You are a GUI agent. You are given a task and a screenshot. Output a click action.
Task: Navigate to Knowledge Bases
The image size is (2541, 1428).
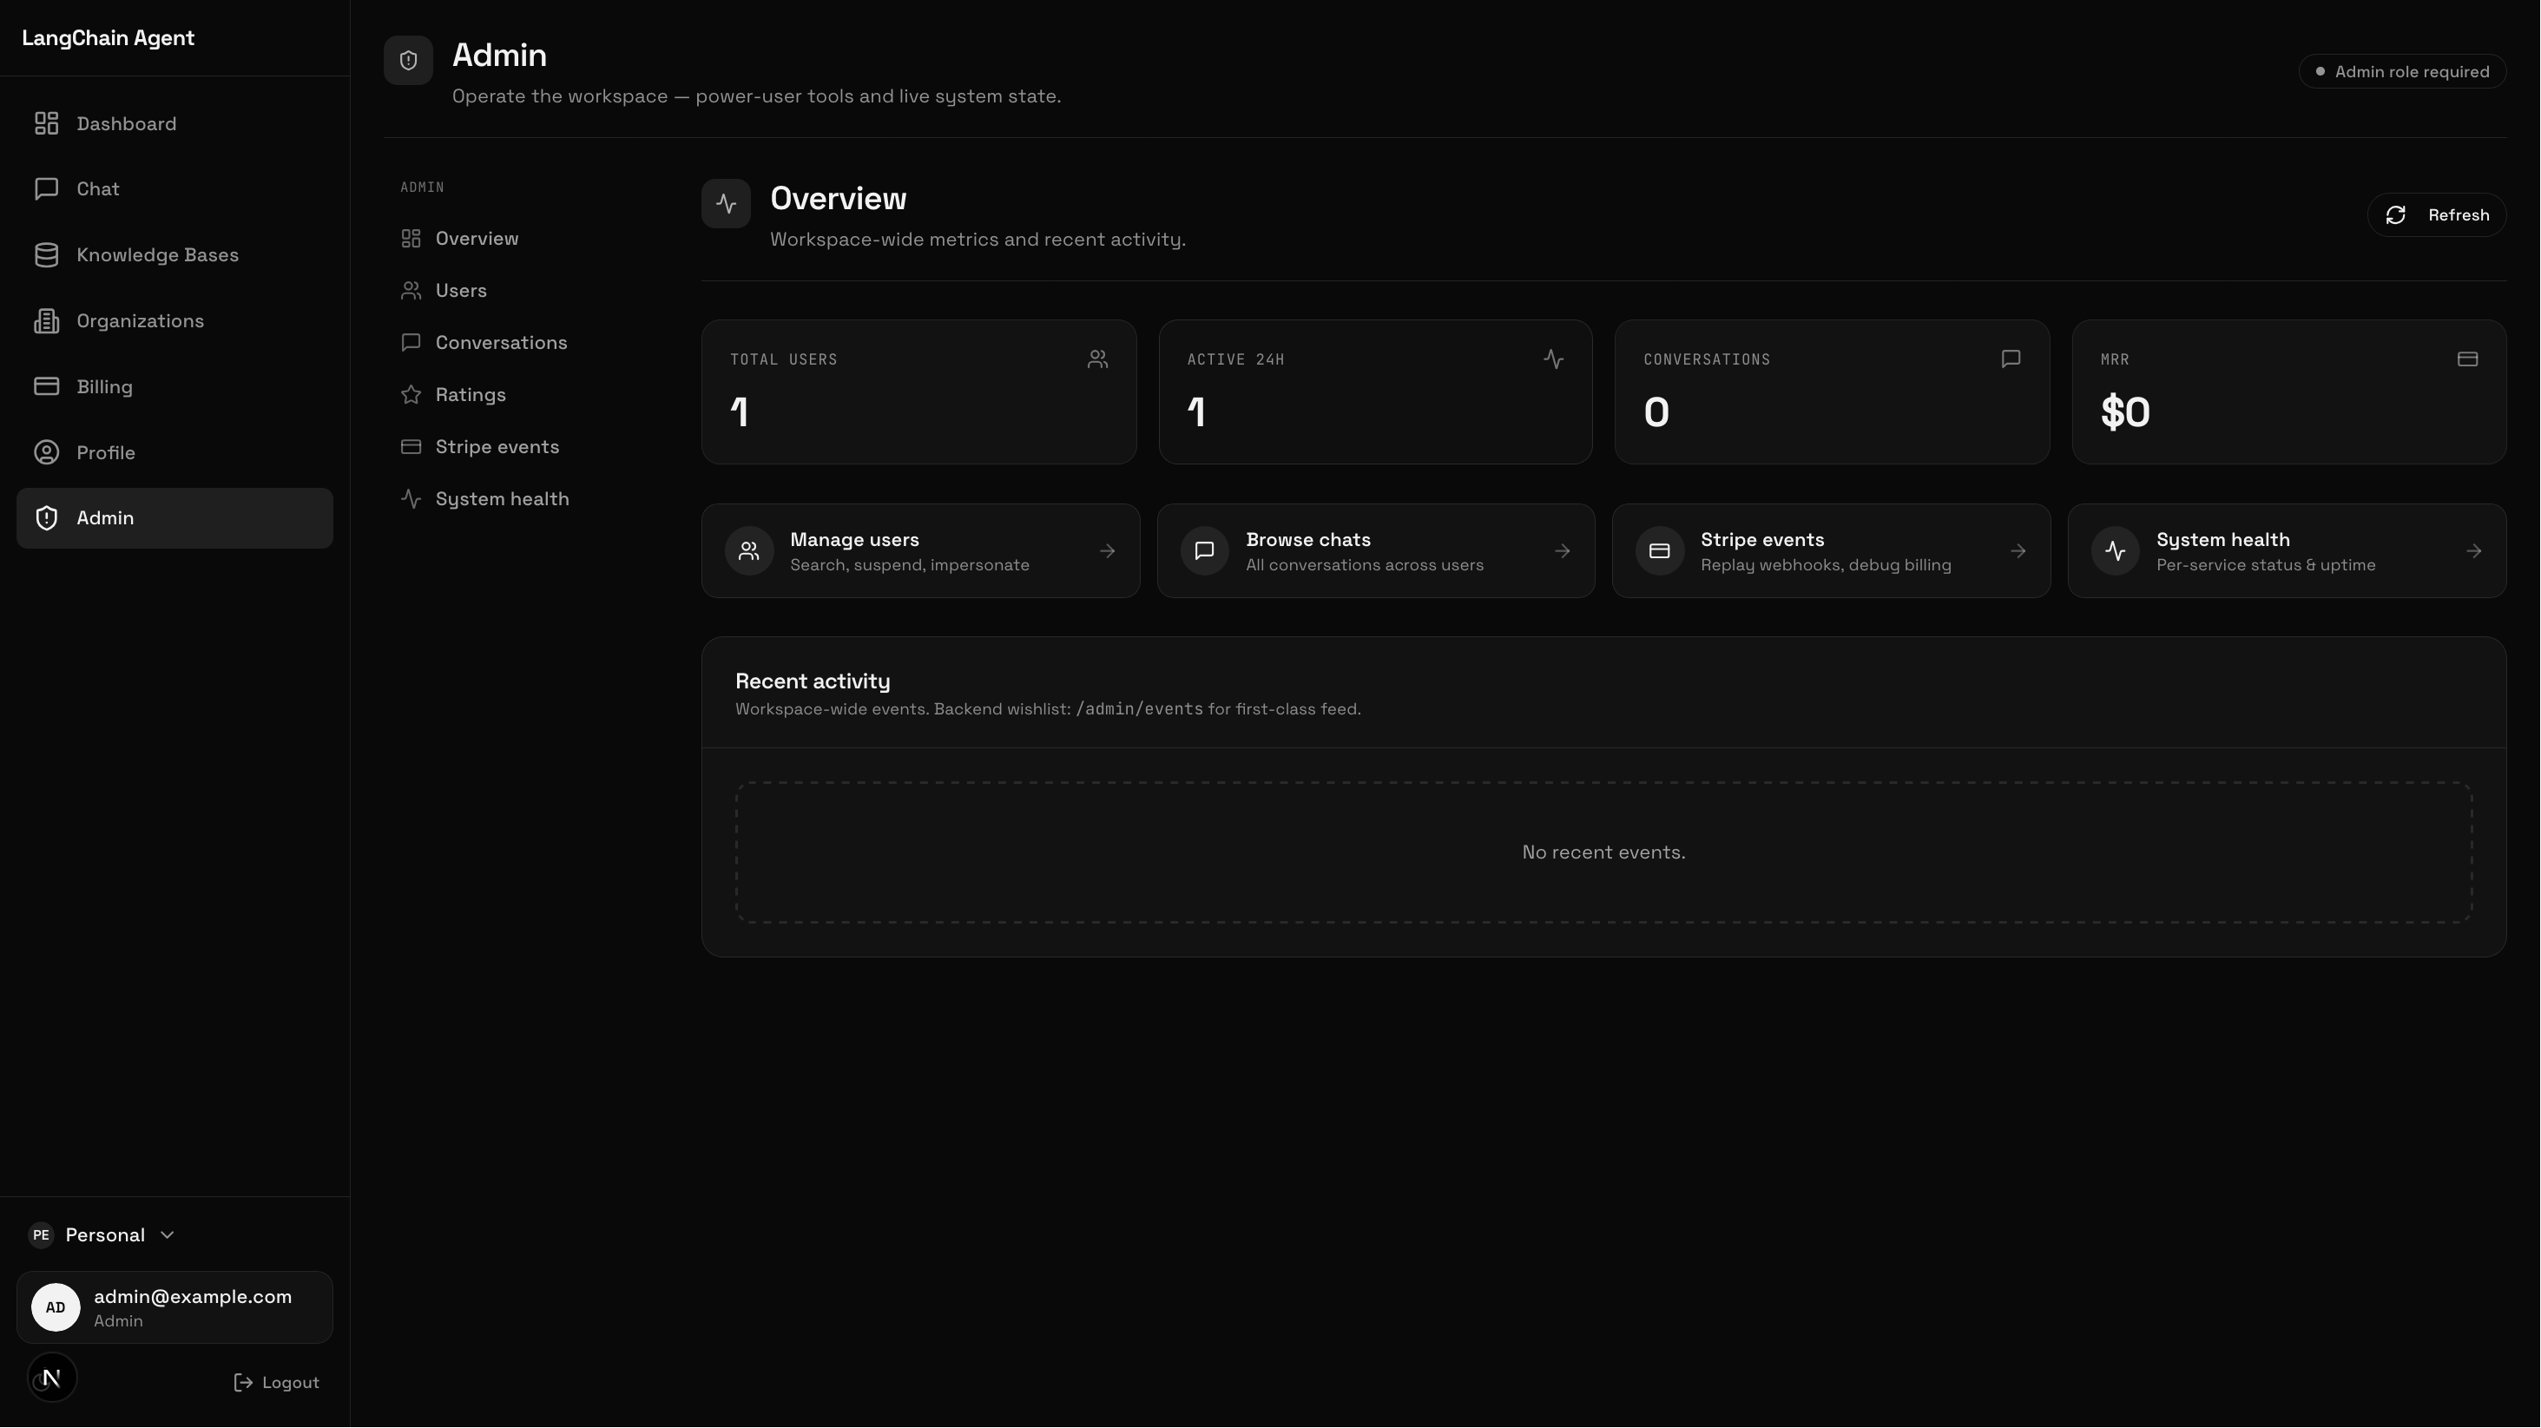[x=174, y=254]
